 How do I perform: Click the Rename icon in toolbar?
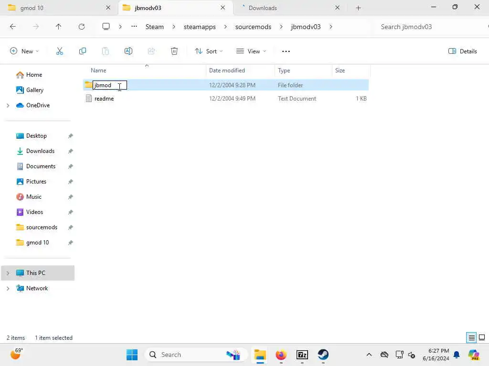point(128,51)
